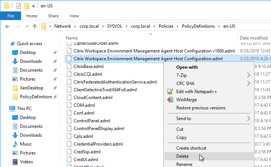Sort by the Name column header

[x=72, y=38]
